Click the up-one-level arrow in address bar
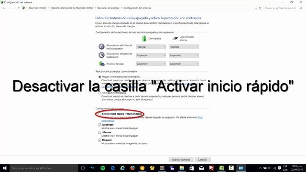 [19, 8]
